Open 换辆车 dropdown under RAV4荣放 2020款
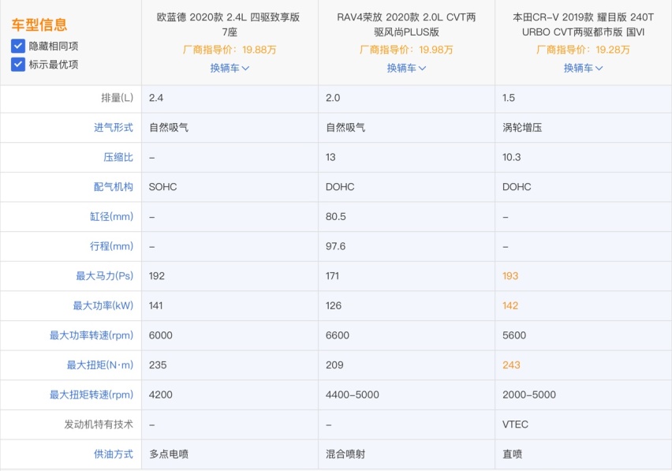The image size is (672, 471). [x=406, y=68]
